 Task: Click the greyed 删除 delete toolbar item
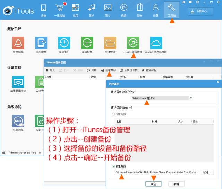78,70
